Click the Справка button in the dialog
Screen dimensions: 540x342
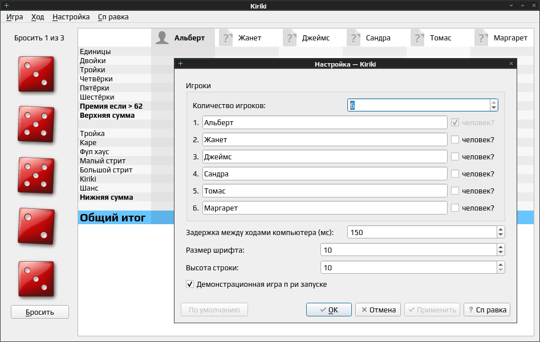point(487,310)
